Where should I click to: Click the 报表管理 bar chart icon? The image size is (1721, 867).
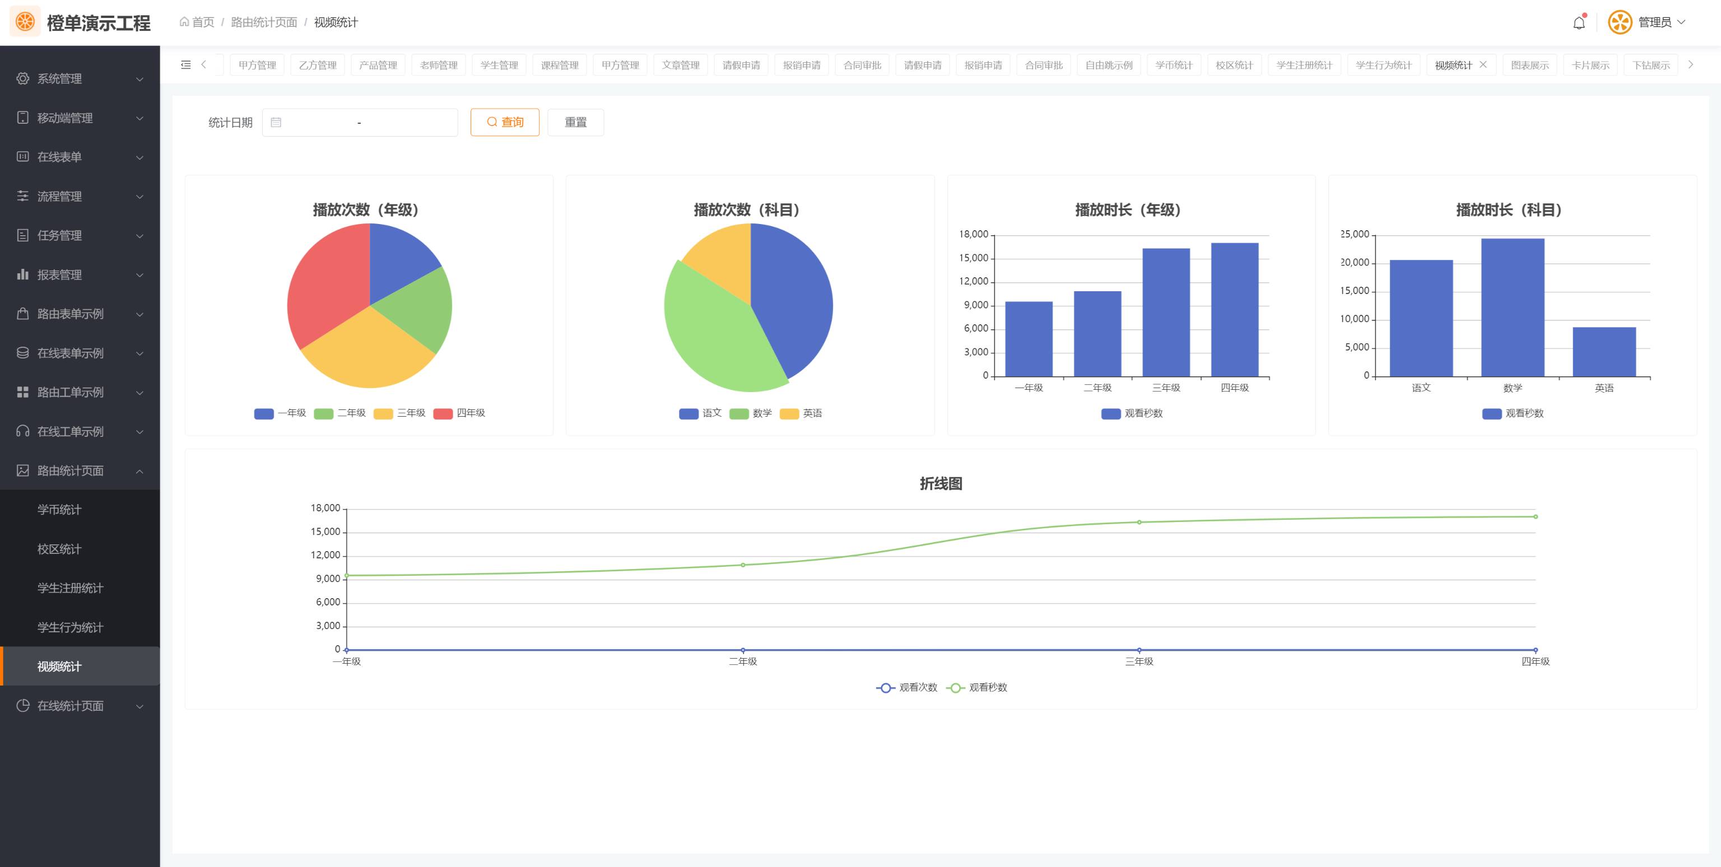coord(23,274)
